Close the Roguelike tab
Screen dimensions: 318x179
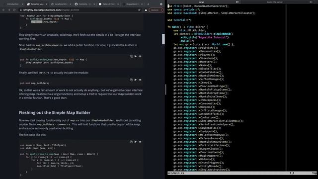tap(142, 4)
